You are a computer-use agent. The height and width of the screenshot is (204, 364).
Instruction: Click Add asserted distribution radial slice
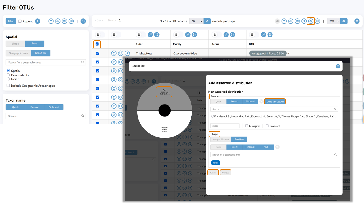tap(164, 92)
